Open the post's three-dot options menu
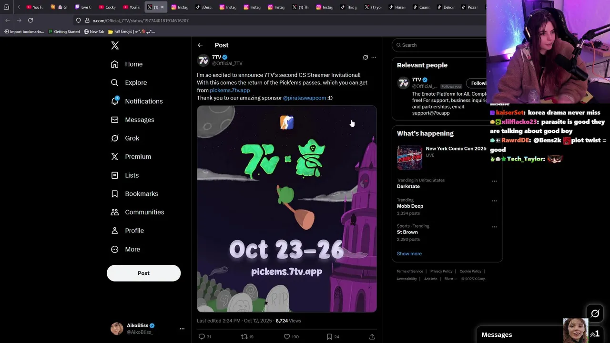 click(374, 57)
